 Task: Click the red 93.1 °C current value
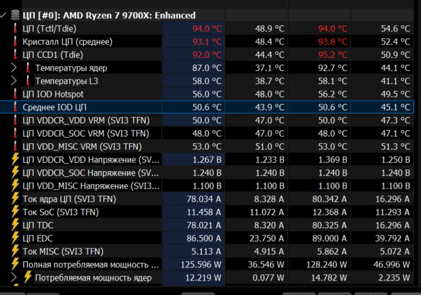(x=207, y=42)
